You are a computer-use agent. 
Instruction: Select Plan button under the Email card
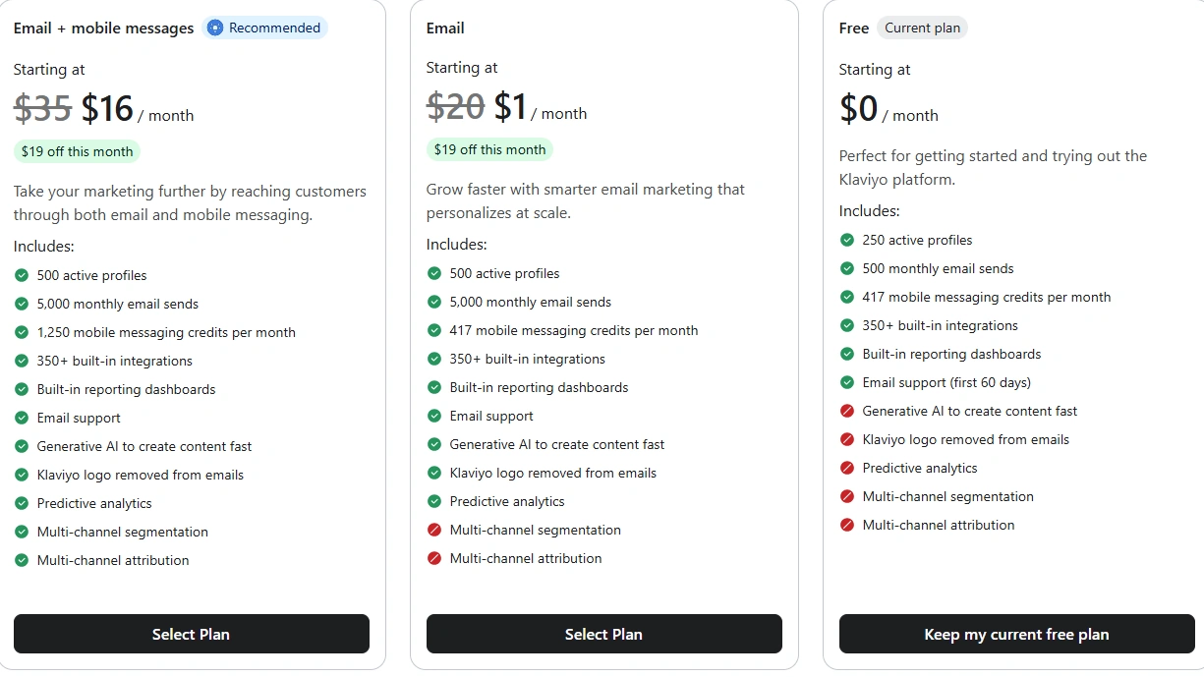point(604,634)
